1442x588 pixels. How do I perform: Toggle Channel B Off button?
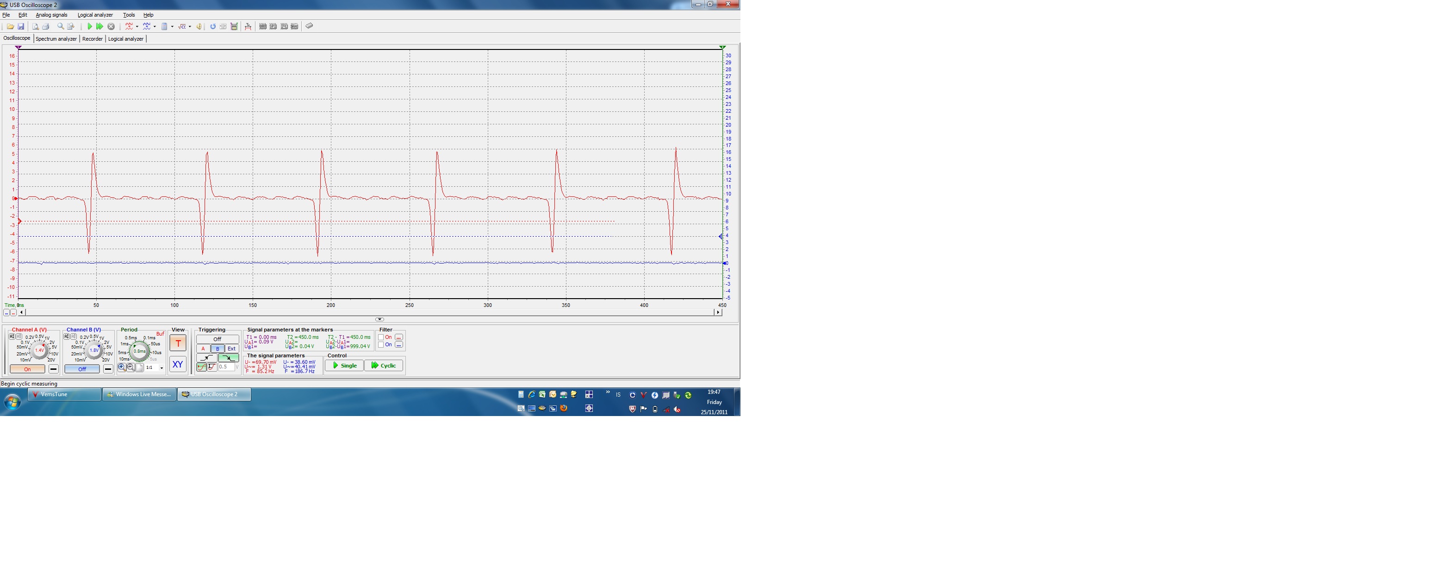tap(82, 369)
